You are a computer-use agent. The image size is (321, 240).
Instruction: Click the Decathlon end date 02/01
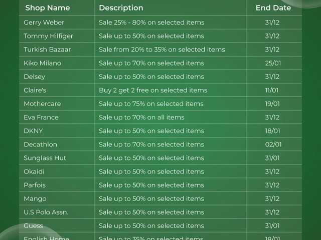click(x=273, y=144)
